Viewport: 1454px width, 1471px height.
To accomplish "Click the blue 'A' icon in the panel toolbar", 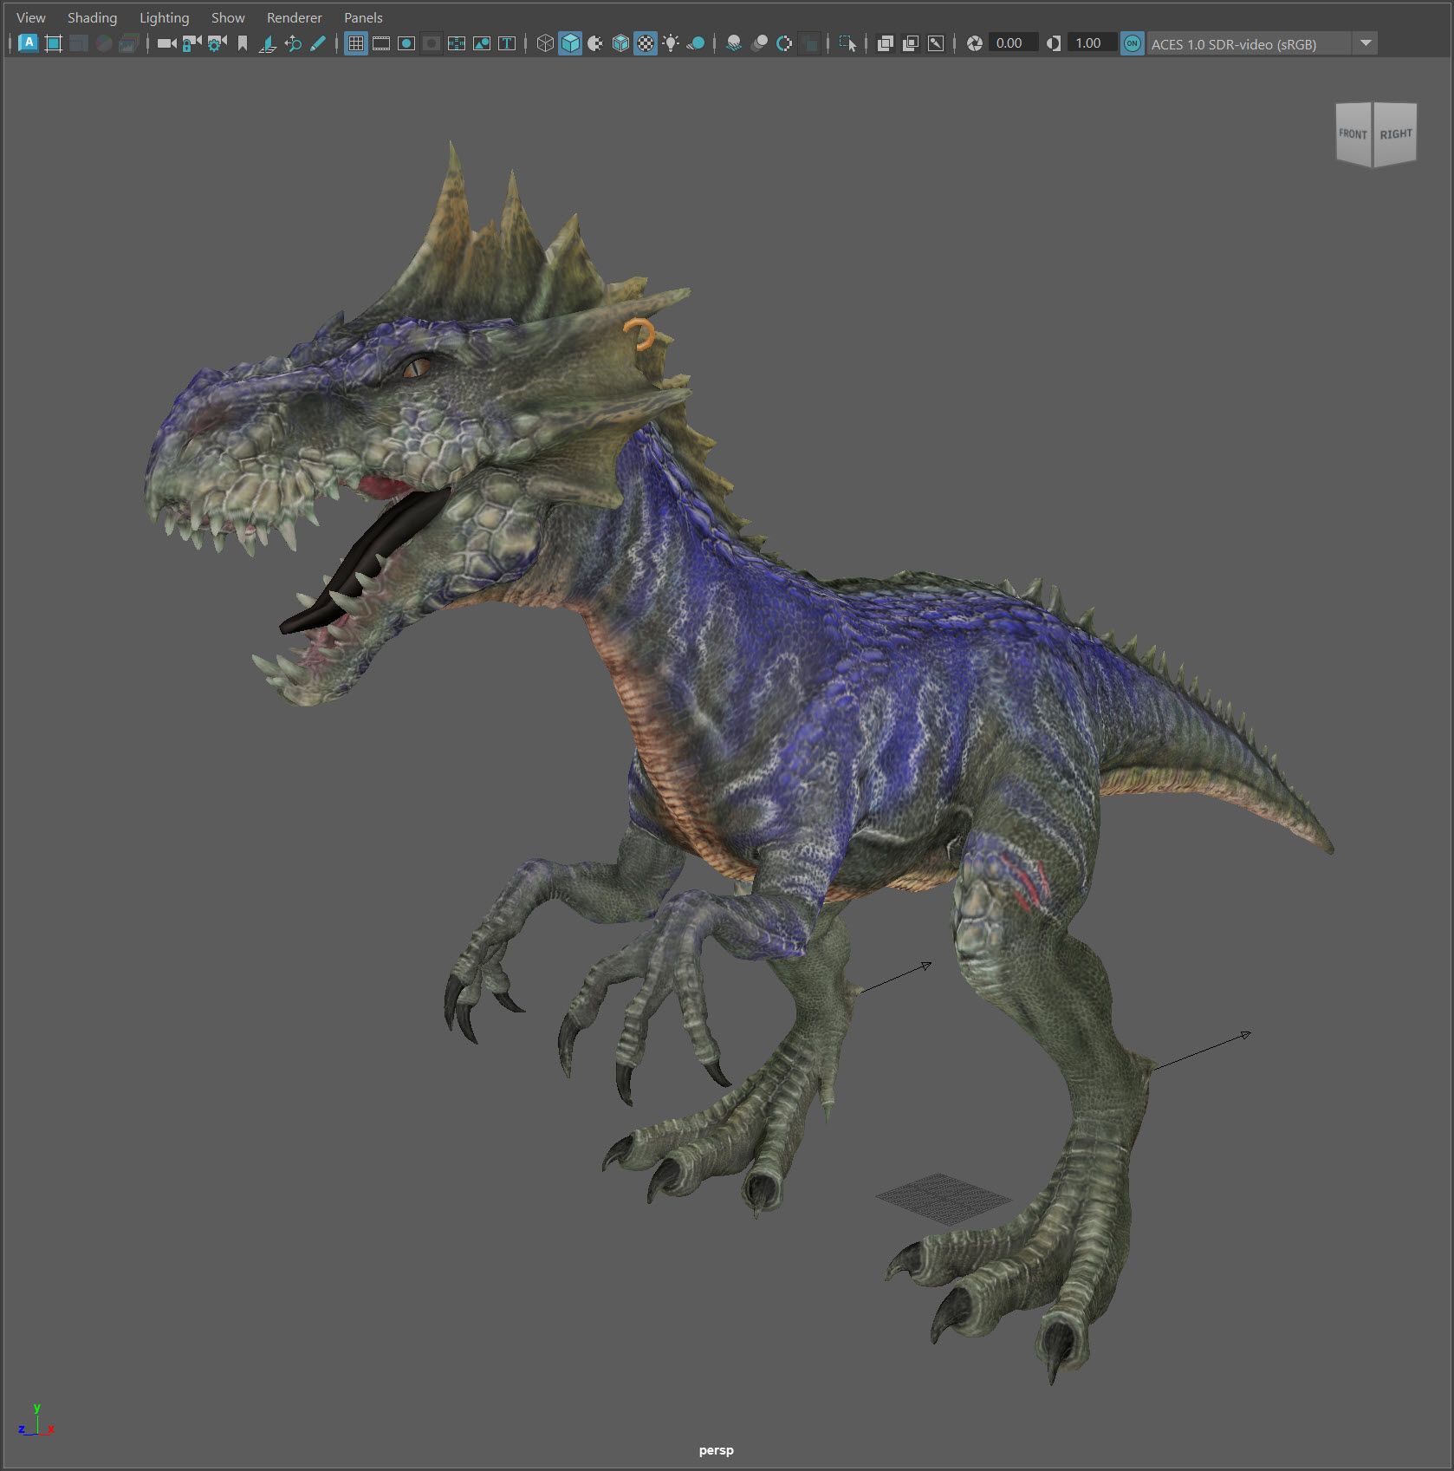I will 29,43.
